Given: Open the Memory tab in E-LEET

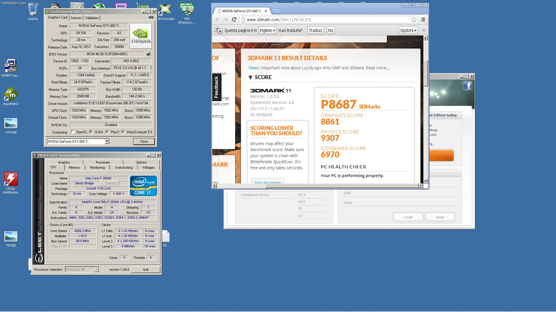Looking at the screenshot, I should (74, 168).
